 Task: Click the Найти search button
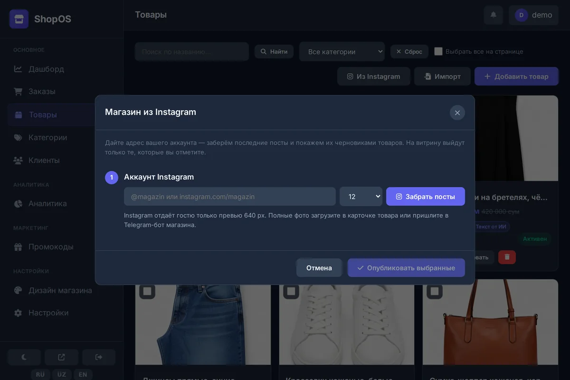click(x=274, y=51)
